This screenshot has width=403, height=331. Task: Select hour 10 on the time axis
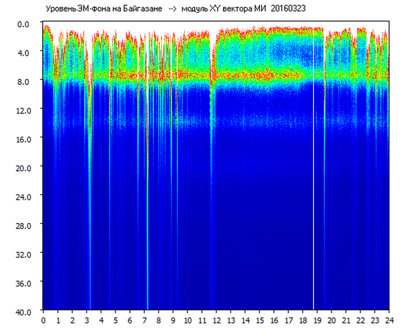(188, 320)
